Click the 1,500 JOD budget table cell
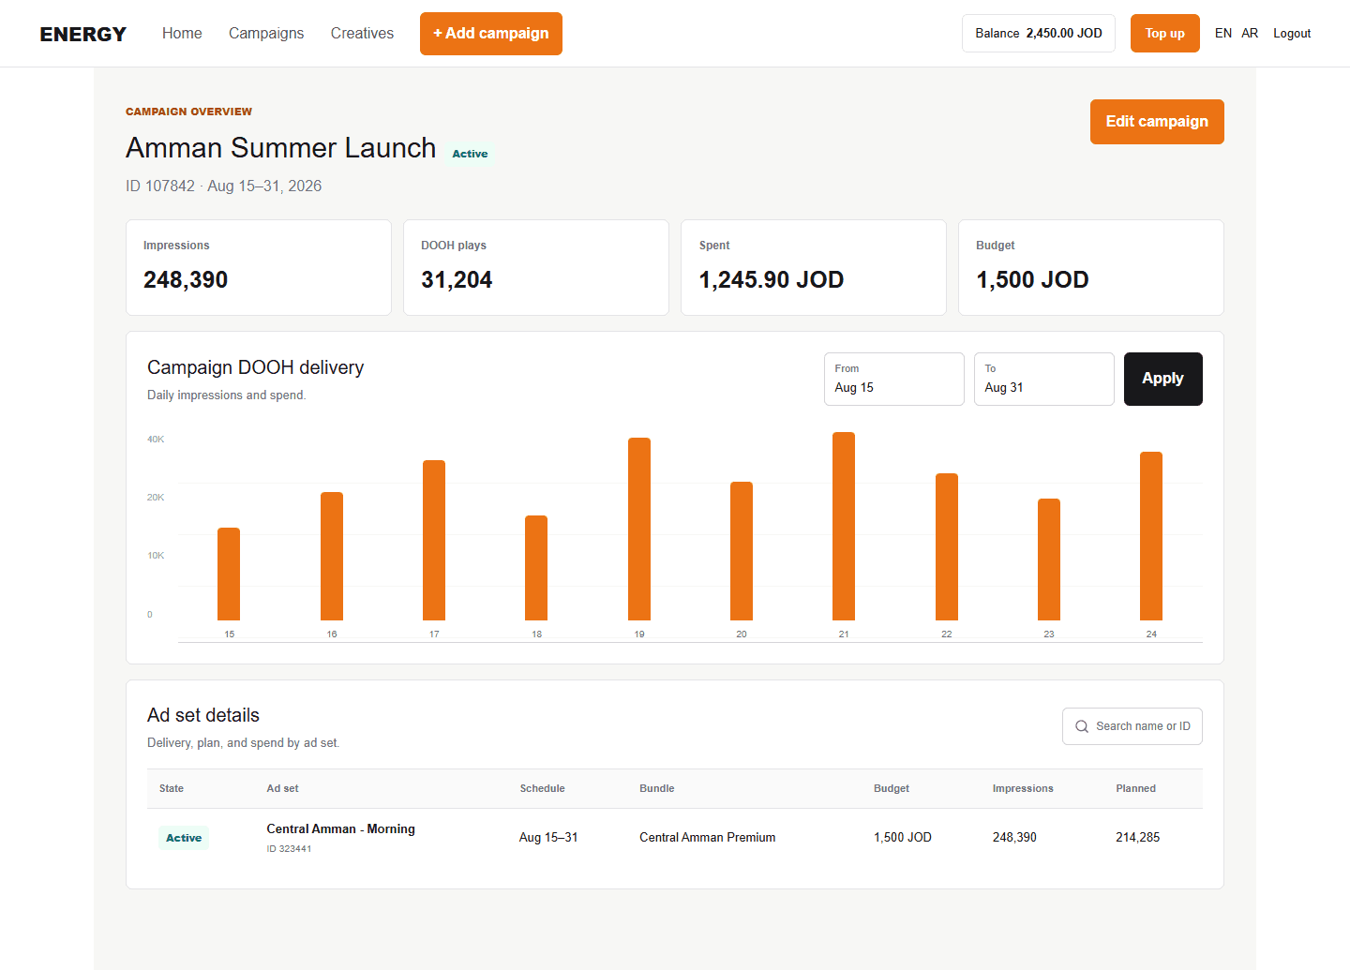Image resolution: width=1350 pixels, height=970 pixels. 903,838
